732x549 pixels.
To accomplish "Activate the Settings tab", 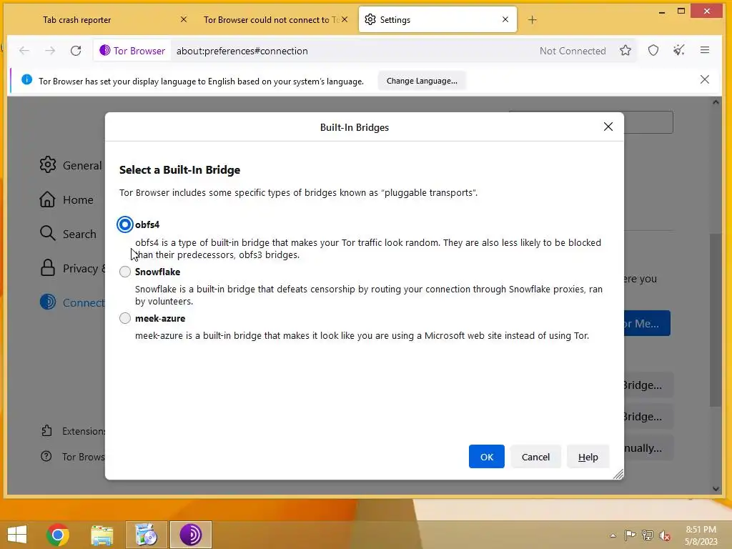I will pyautogui.click(x=437, y=19).
